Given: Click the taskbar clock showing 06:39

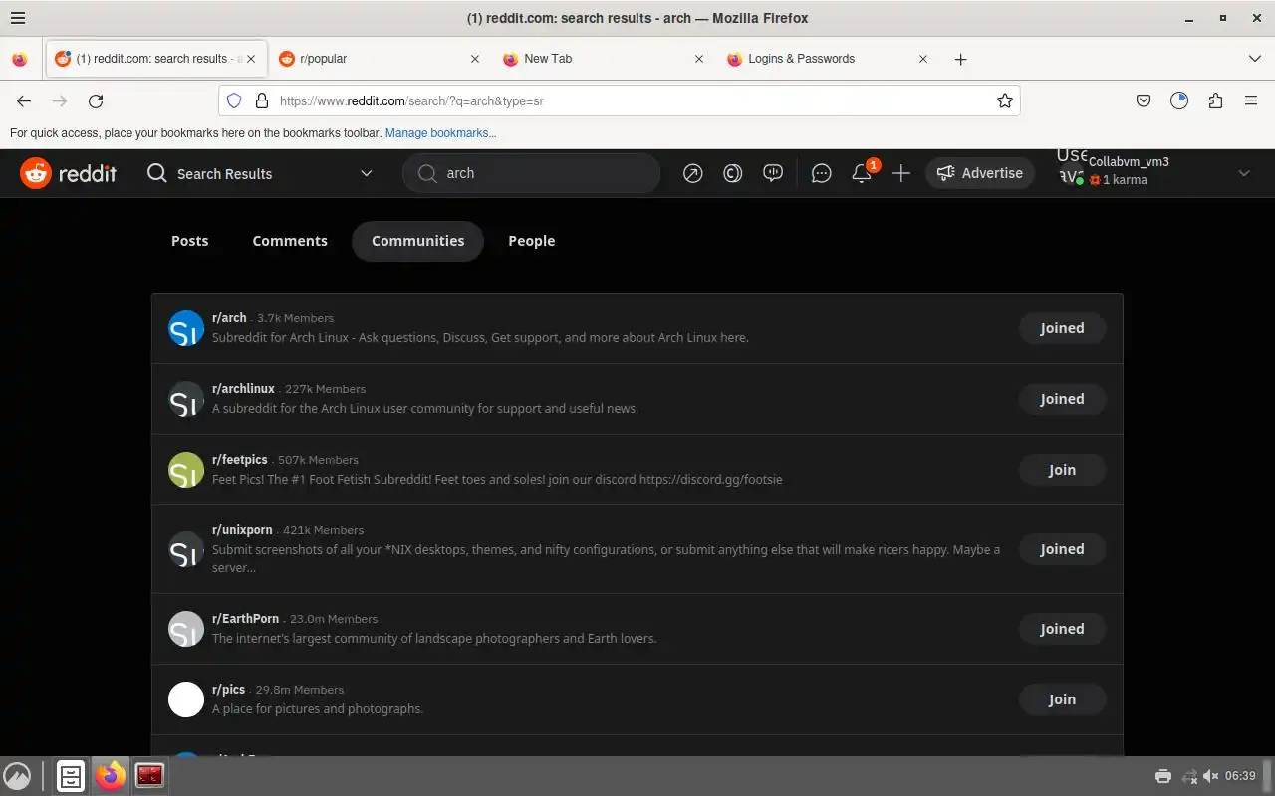Looking at the screenshot, I should [x=1240, y=776].
